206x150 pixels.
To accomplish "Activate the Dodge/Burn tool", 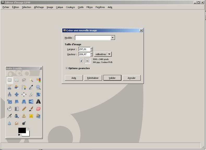I will 24,123.
